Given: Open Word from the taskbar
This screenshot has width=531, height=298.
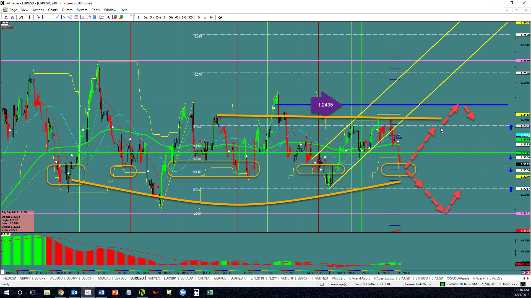Looking at the screenshot, I should coord(101,292).
